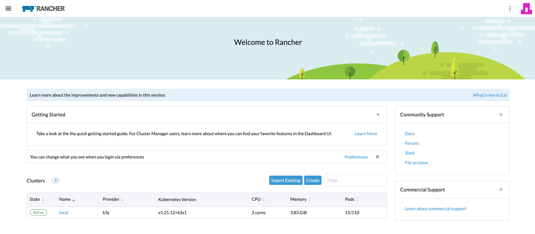This screenshot has height=234, width=535.
Task: Click the v1.21.12+k3s1 version cell
Action: point(172,213)
